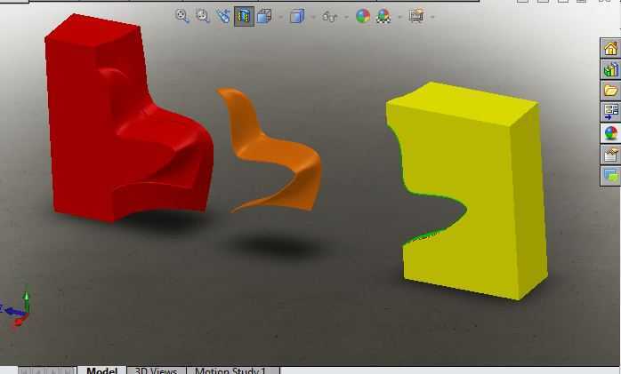This screenshot has height=374, width=621.
Task: Open the View Orientation cube icon
Action: point(264,16)
